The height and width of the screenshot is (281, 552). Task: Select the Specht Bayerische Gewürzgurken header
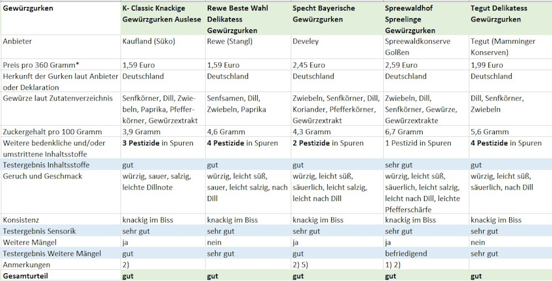[332, 14]
